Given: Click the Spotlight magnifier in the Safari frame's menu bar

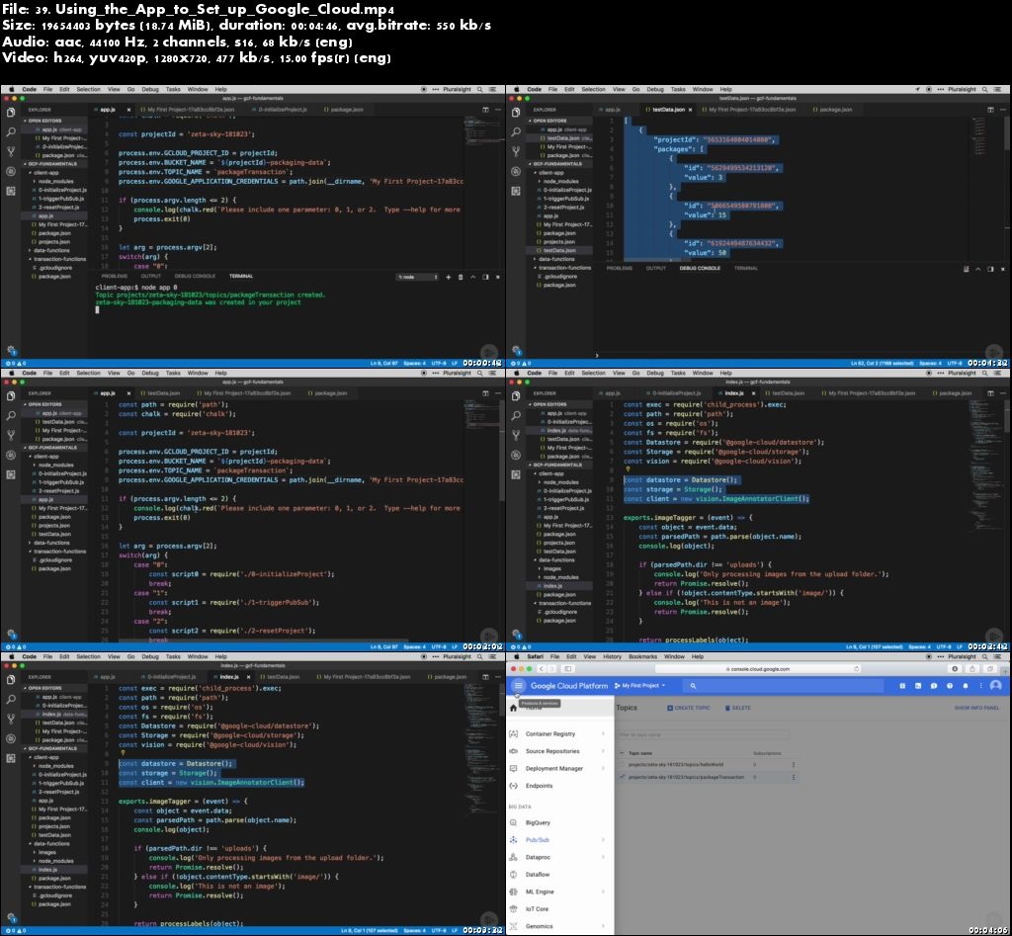Looking at the screenshot, I should pos(985,657).
